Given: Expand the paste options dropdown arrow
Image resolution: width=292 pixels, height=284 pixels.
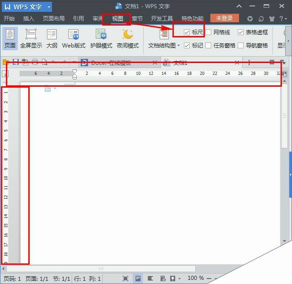Looking at the screenshot, I should click(55, 88).
